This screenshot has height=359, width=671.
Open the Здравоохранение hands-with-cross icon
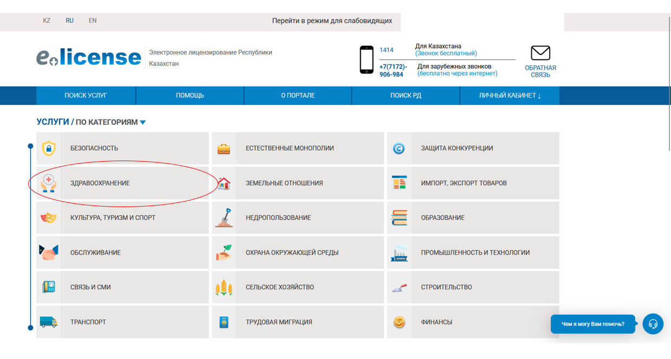click(x=49, y=183)
